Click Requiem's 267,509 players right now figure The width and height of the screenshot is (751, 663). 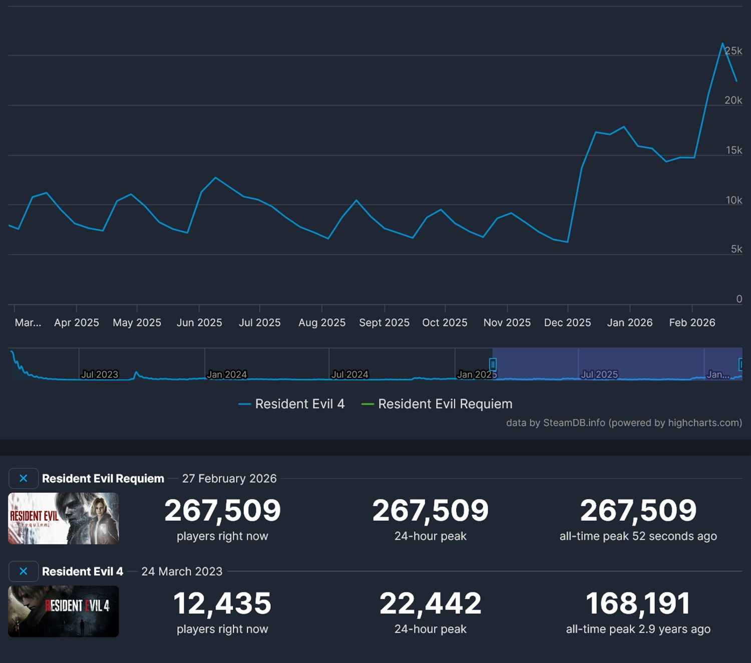[222, 510]
